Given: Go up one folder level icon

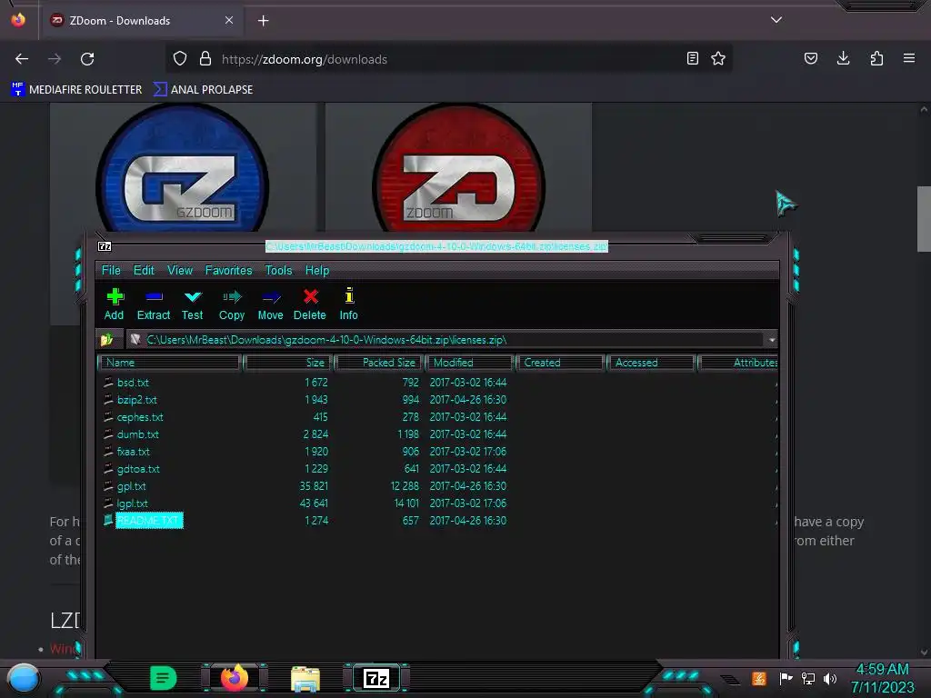Looking at the screenshot, I should point(107,340).
